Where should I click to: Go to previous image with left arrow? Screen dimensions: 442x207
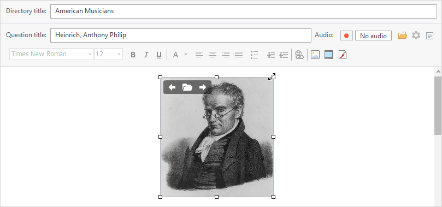point(172,87)
